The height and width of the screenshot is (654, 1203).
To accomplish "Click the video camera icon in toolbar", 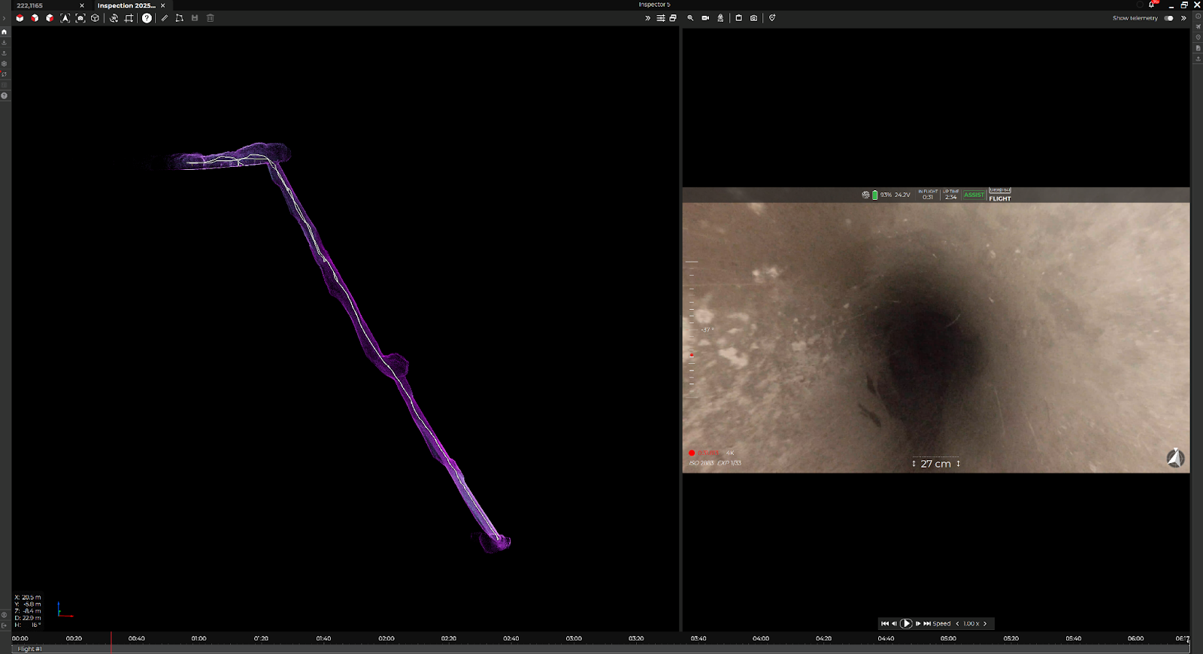I will tap(705, 18).
